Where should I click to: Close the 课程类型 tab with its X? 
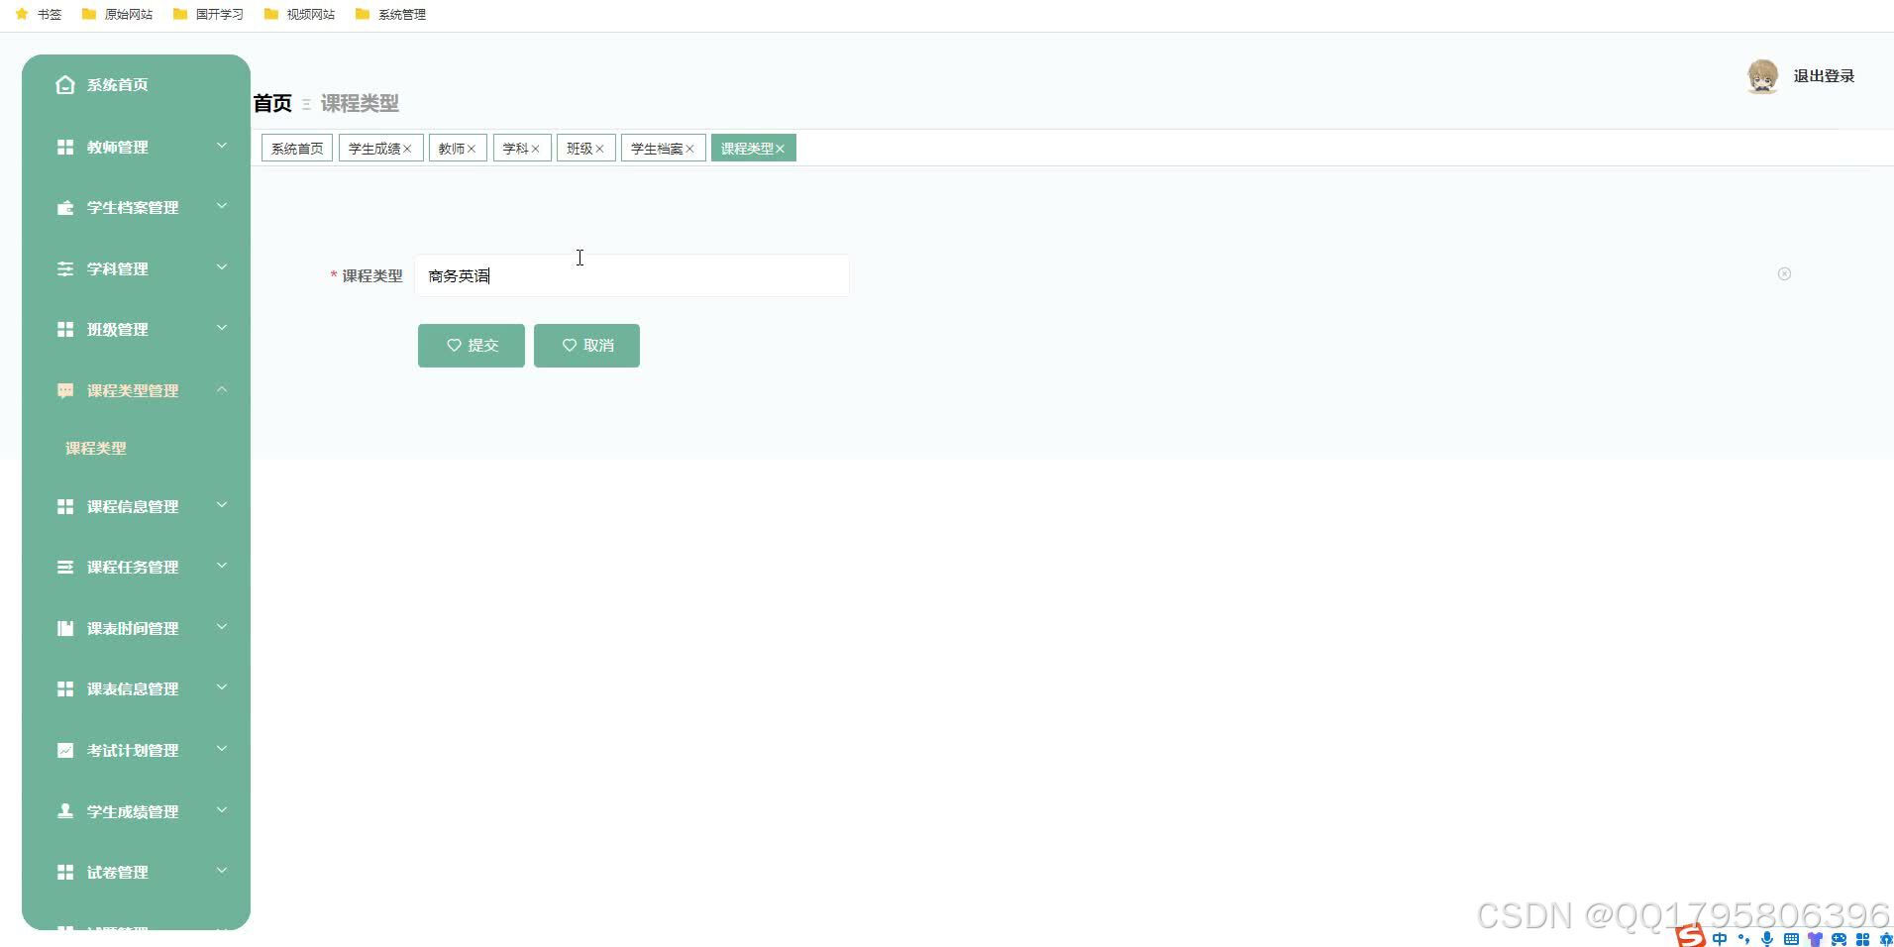tap(780, 149)
